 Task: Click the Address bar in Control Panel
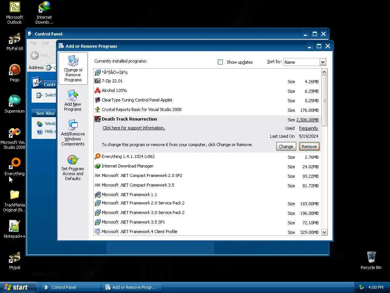pos(51,68)
